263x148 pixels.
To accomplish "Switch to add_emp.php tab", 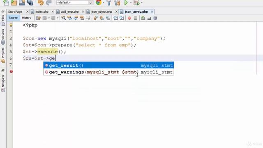I will 70,12.
